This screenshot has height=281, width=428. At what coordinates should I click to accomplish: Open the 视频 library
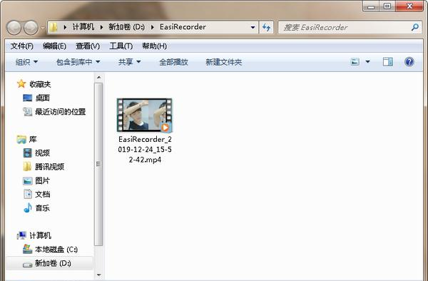pos(43,153)
